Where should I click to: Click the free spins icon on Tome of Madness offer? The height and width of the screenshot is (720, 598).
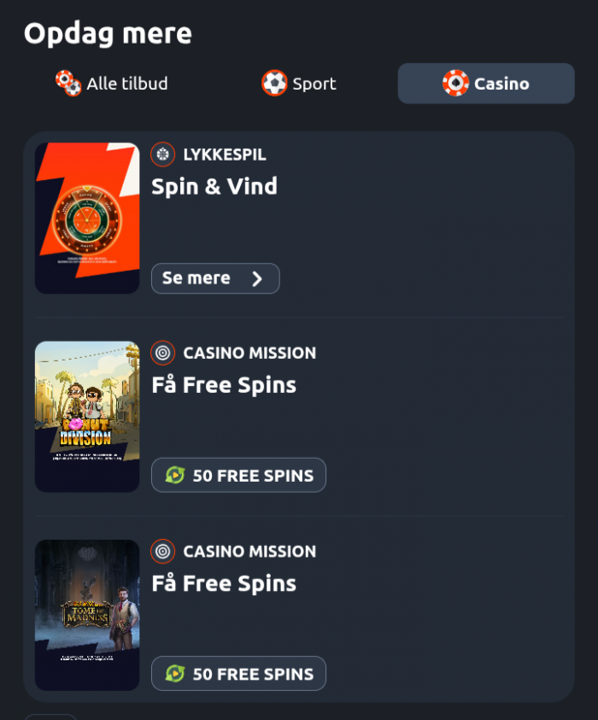click(175, 674)
